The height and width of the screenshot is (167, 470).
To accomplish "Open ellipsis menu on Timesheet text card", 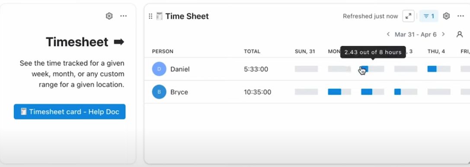I will 124,16.
